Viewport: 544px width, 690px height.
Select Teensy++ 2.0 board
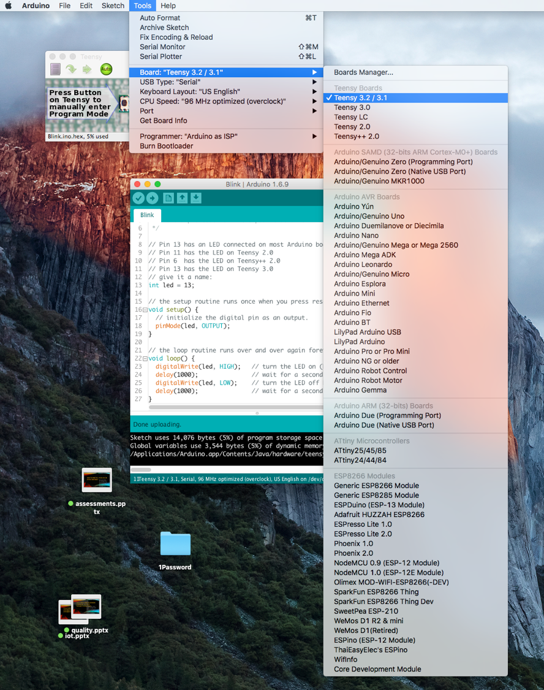pyautogui.click(x=416, y=136)
